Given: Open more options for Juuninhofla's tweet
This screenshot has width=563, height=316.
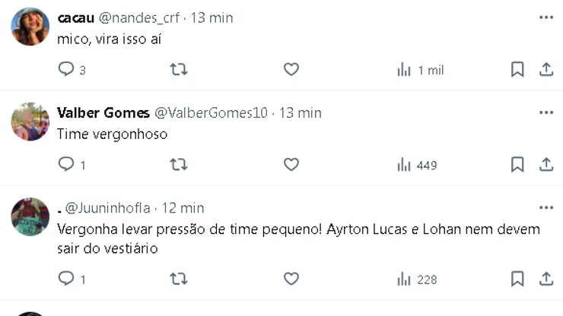Looking at the screenshot, I should pyautogui.click(x=546, y=207).
